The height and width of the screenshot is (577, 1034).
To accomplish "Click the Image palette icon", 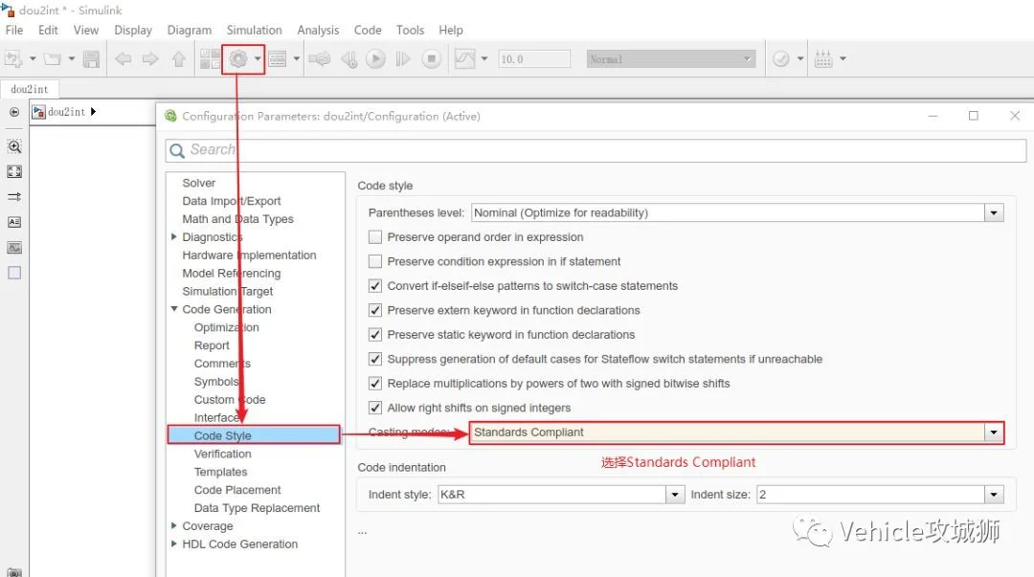I will [14, 248].
